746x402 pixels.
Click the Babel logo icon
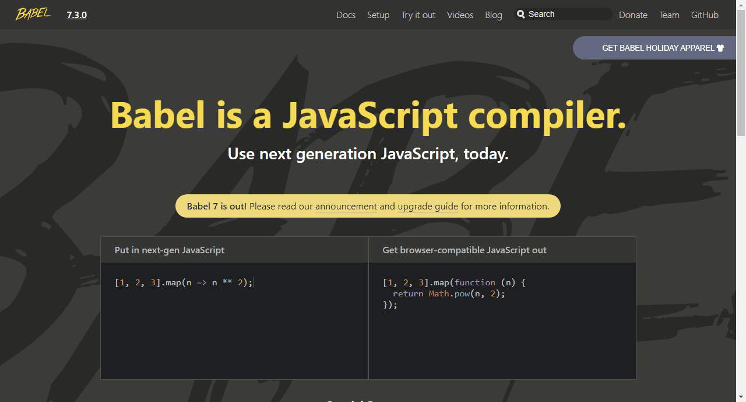click(33, 14)
